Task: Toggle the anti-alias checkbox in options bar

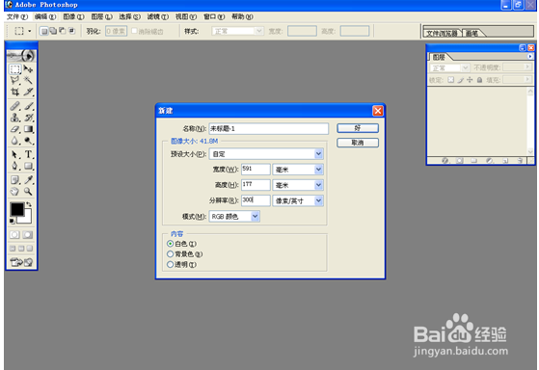Action: [x=134, y=31]
